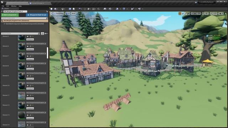Open the Modes toolbar icon
Screen dimensions: 228x128
point(63,9)
